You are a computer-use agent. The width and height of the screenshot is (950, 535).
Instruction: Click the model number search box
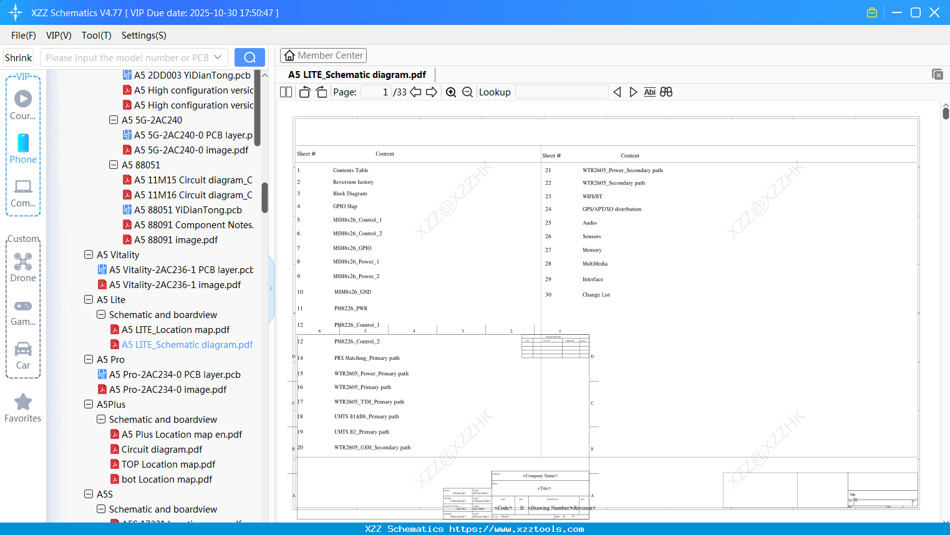127,57
